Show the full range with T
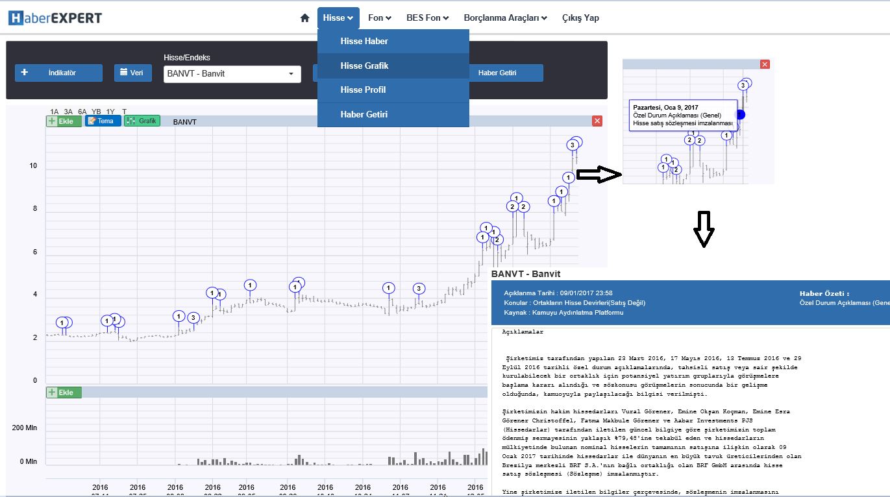The height and width of the screenshot is (497, 890). tap(125, 112)
